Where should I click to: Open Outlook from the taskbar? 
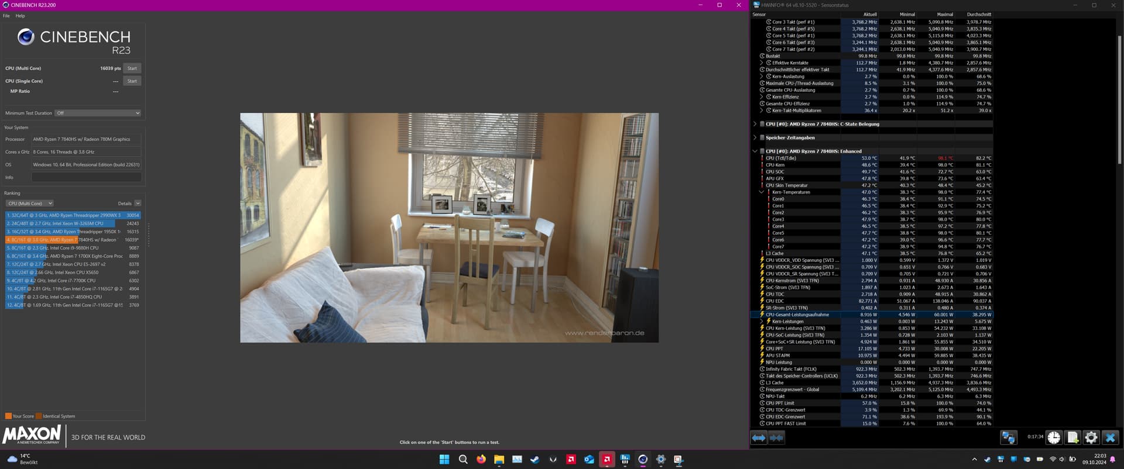tap(589, 459)
